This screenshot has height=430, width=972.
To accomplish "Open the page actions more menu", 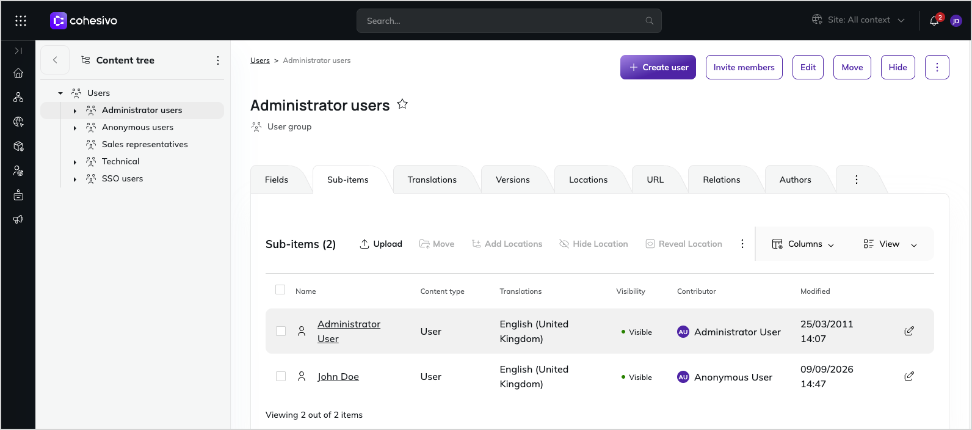I will tap(937, 67).
